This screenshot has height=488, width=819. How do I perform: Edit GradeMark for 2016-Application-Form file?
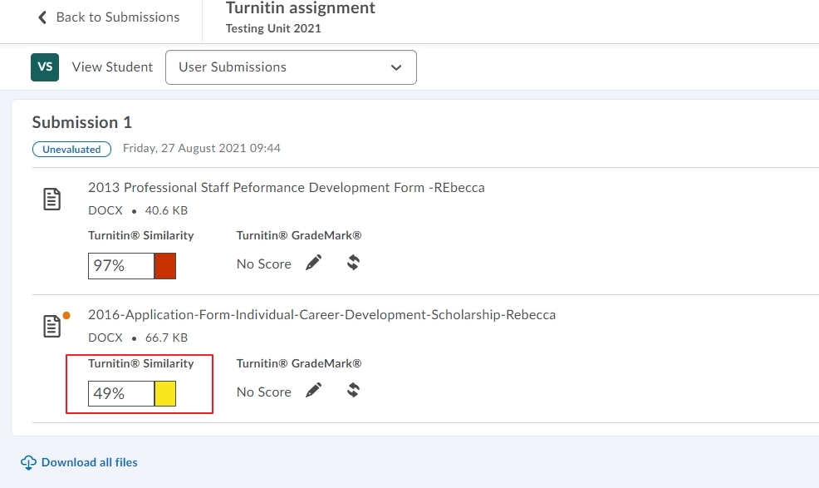coord(313,390)
